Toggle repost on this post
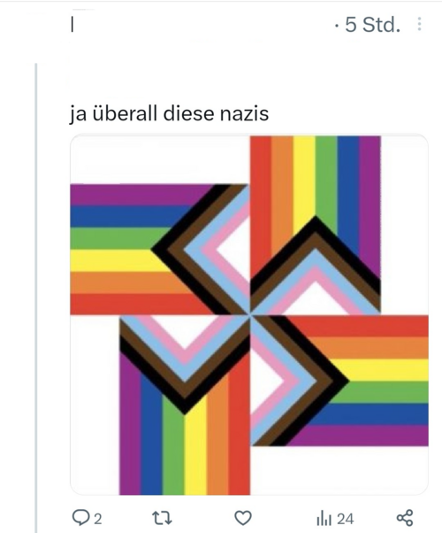Image resolution: width=442 pixels, height=533 pixels. click(162, 518)
